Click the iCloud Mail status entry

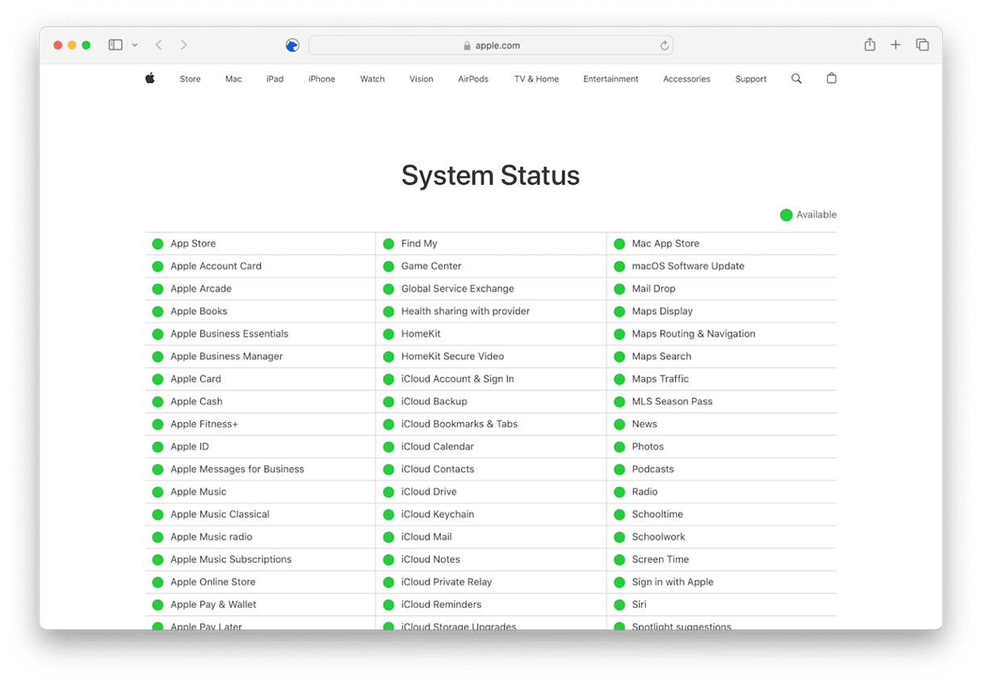pos(426,537)
